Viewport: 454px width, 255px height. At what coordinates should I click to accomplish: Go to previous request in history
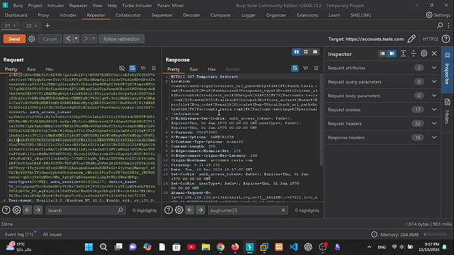click(x=68, y=39)
